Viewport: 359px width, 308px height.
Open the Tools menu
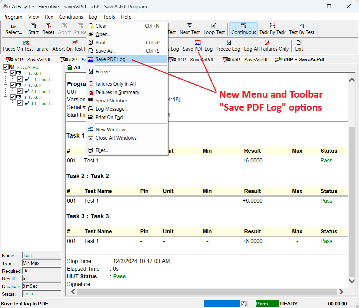click(109, 17)
